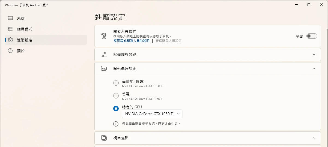Click the 關閉 label beside the toggle
Screen dimensions: 328x147
[x=299, y=36]
